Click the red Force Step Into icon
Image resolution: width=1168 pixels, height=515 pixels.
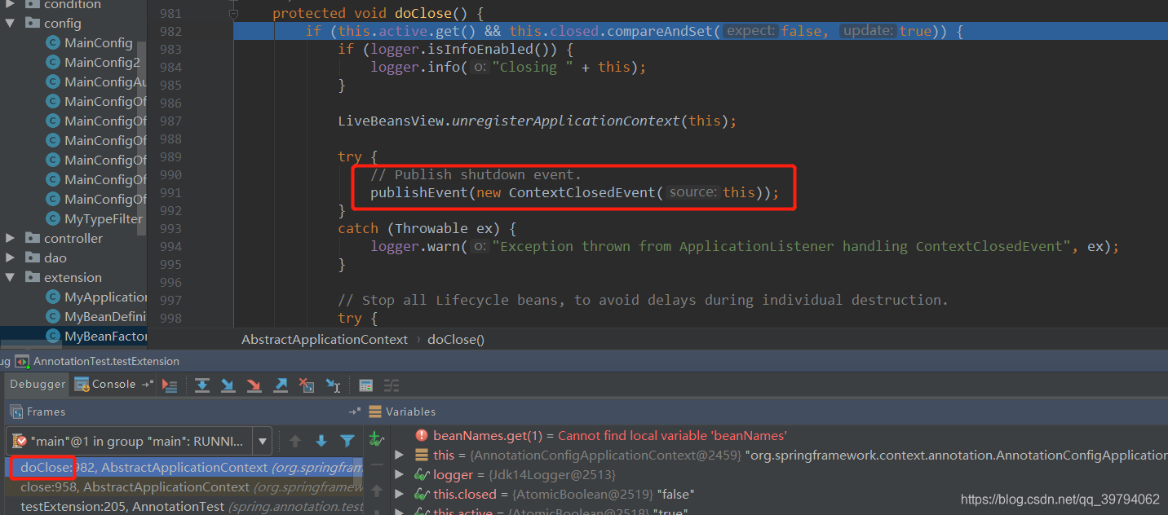click(x=254, y=385)
